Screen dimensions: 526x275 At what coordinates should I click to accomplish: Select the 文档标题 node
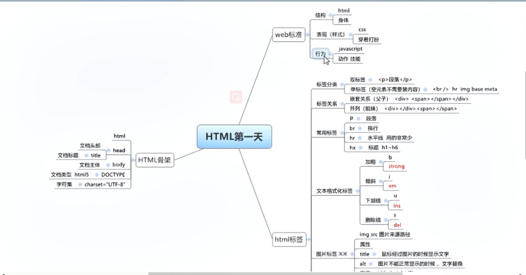coord(68,155)
